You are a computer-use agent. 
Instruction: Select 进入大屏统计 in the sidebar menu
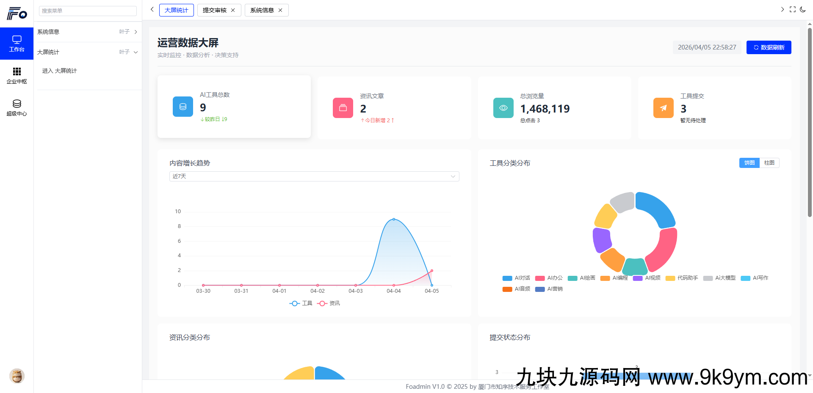pos(59,71)
